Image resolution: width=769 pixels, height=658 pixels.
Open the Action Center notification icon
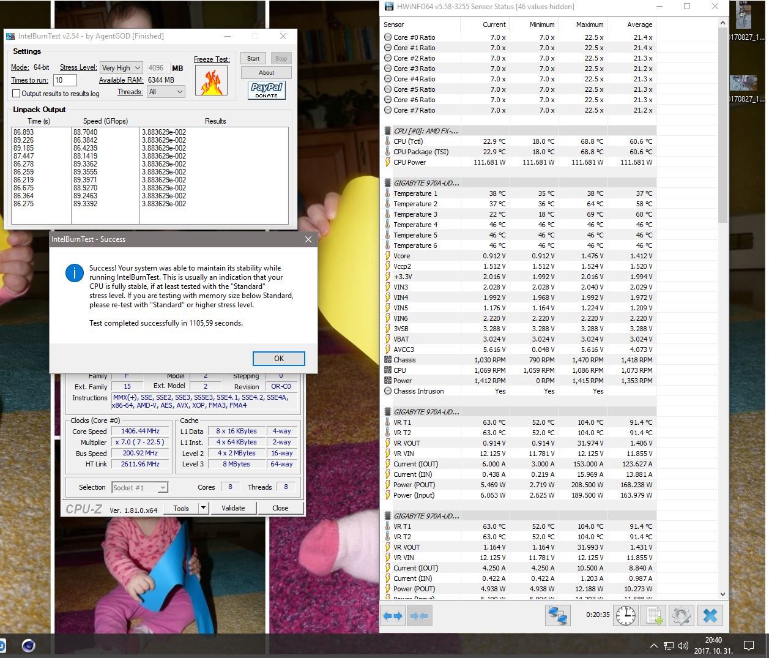coord(748,646)
